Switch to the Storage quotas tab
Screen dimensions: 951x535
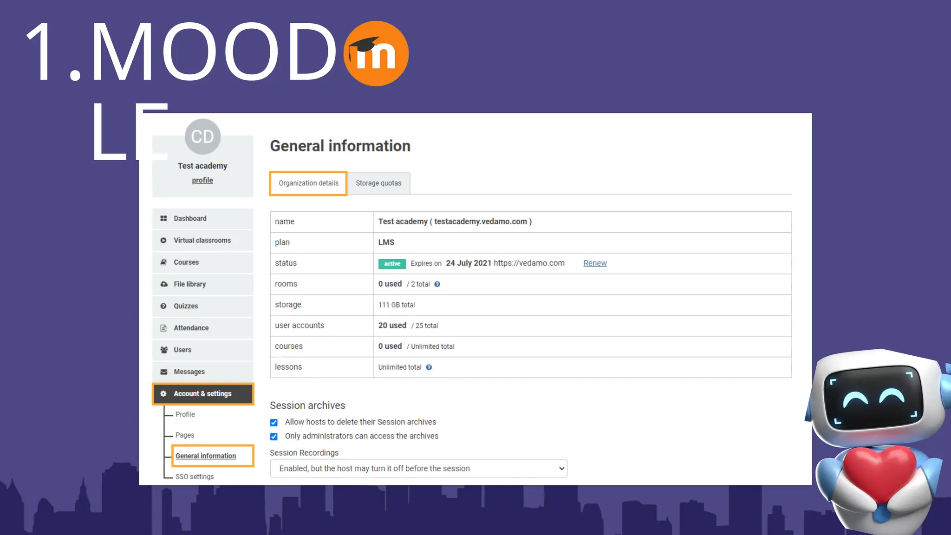[x=378, y=183]
